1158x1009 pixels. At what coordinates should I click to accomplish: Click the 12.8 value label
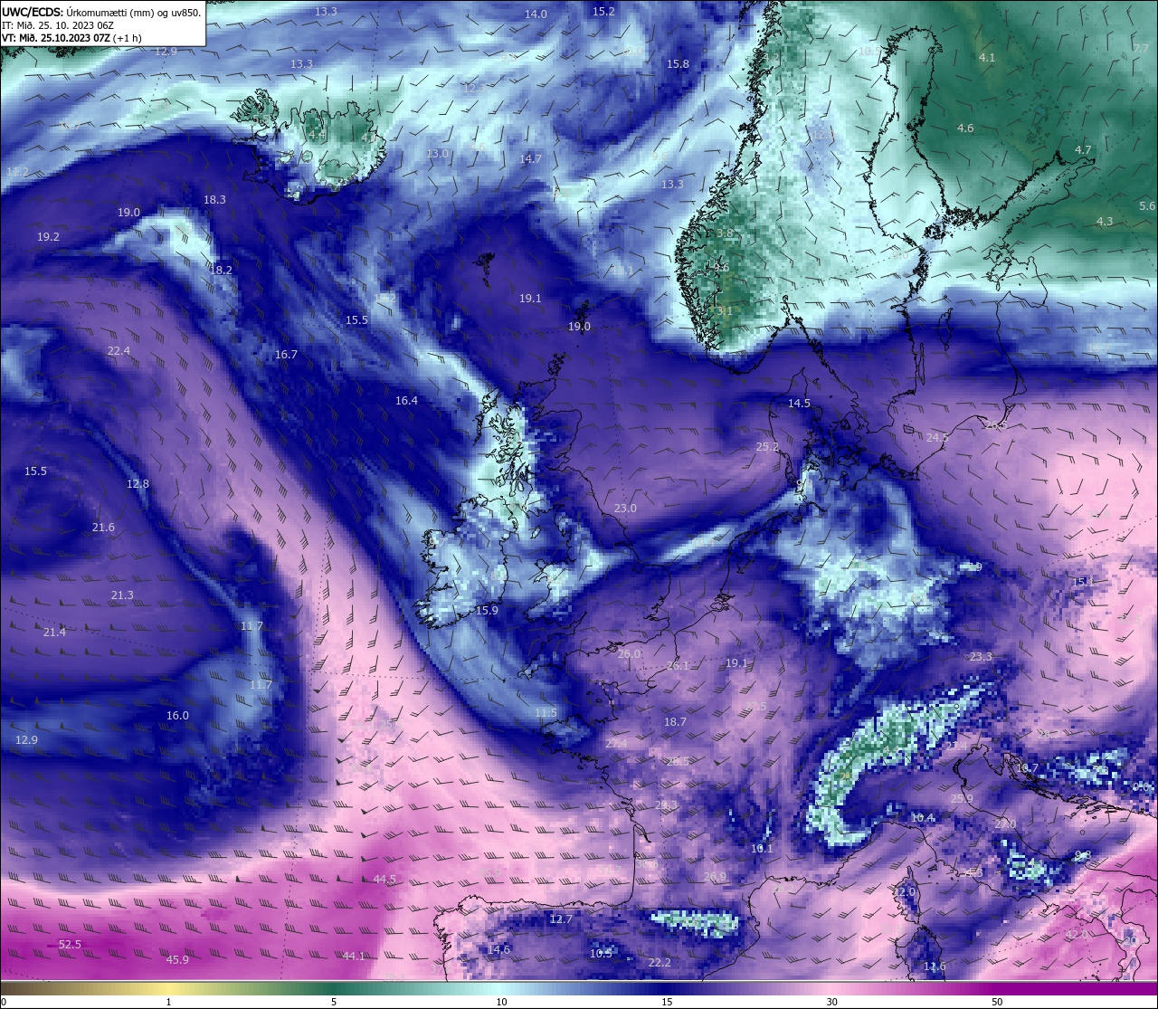[x=138, y=483]
